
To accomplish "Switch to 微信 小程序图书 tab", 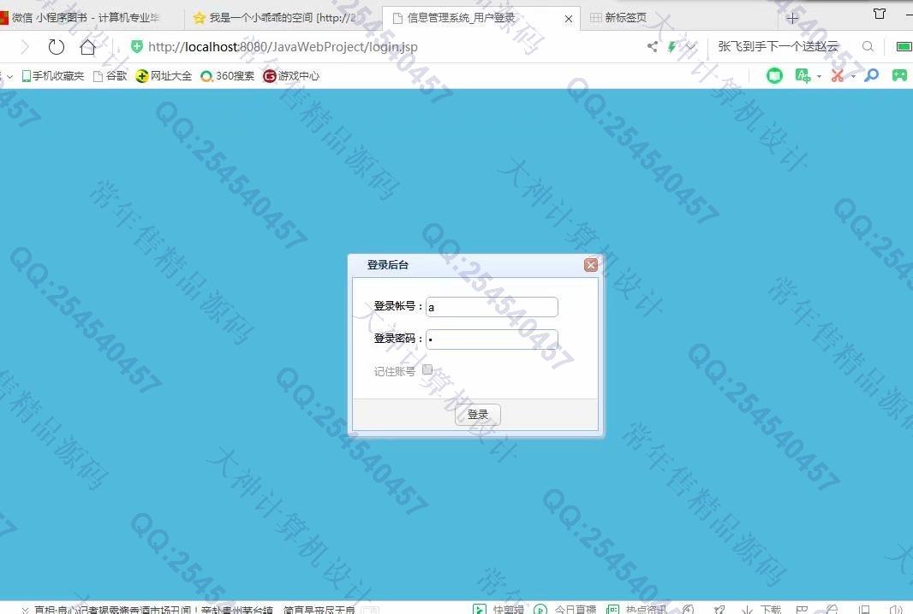I will point(87,18).
